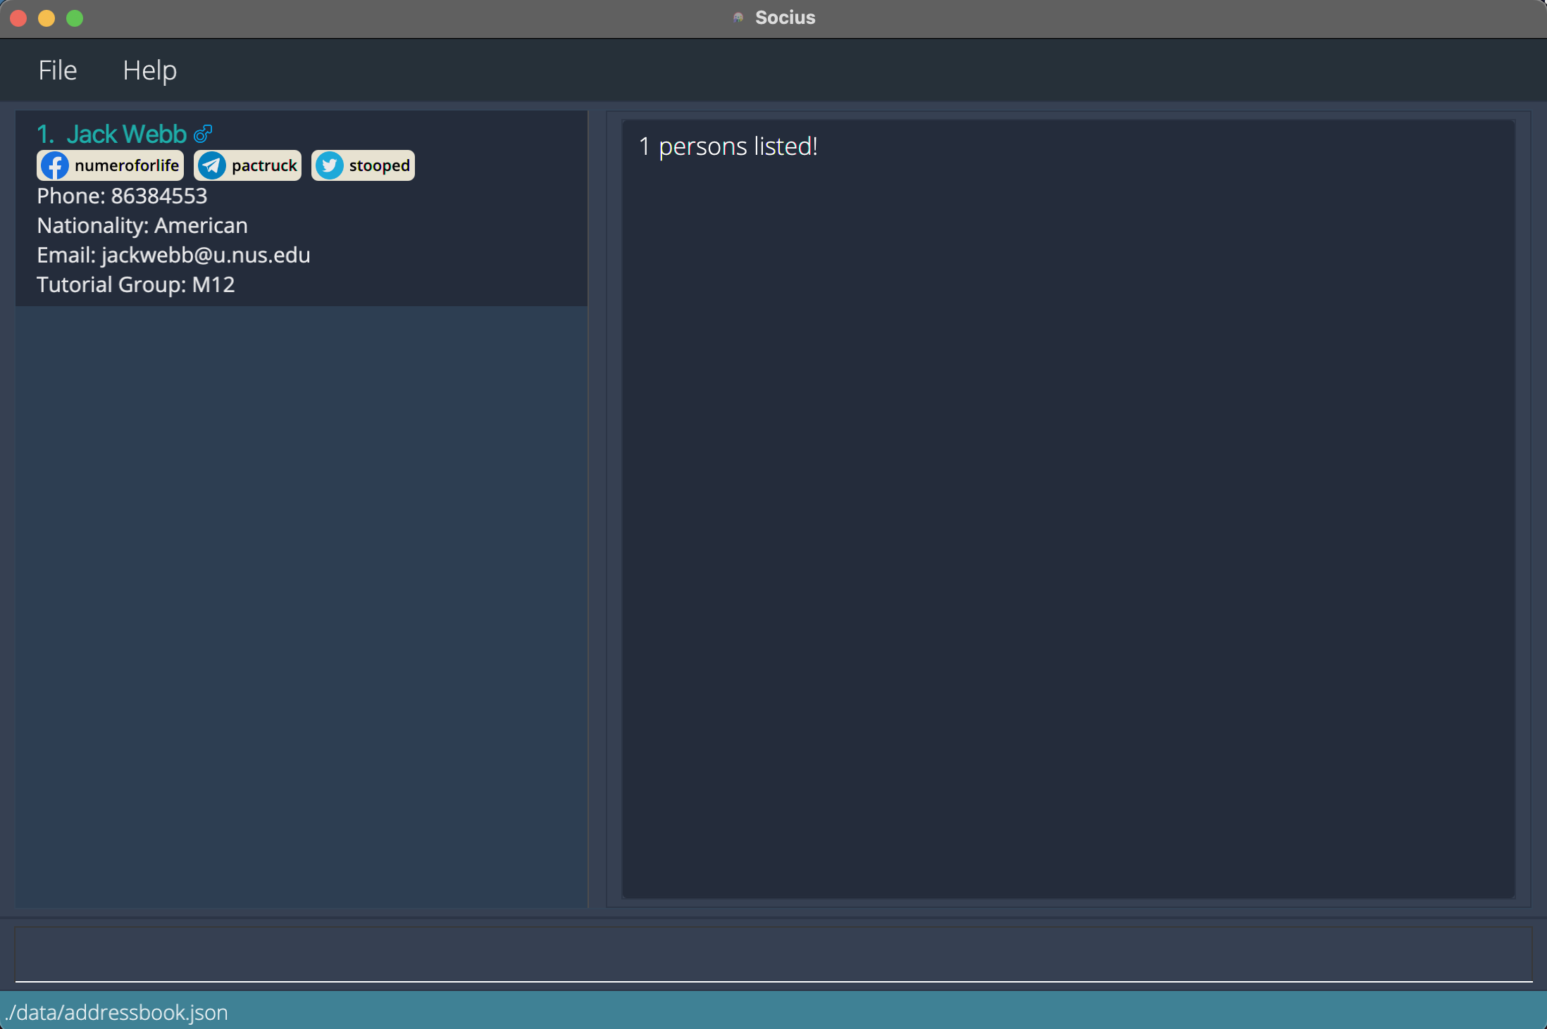Open the Help menu

149,70
